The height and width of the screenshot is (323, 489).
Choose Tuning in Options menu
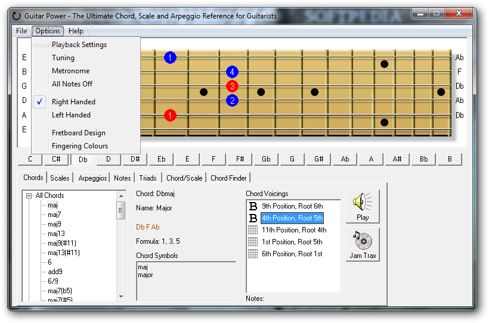pos(85,58)
